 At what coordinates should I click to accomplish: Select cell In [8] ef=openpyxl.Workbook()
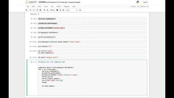coord(92,33)
